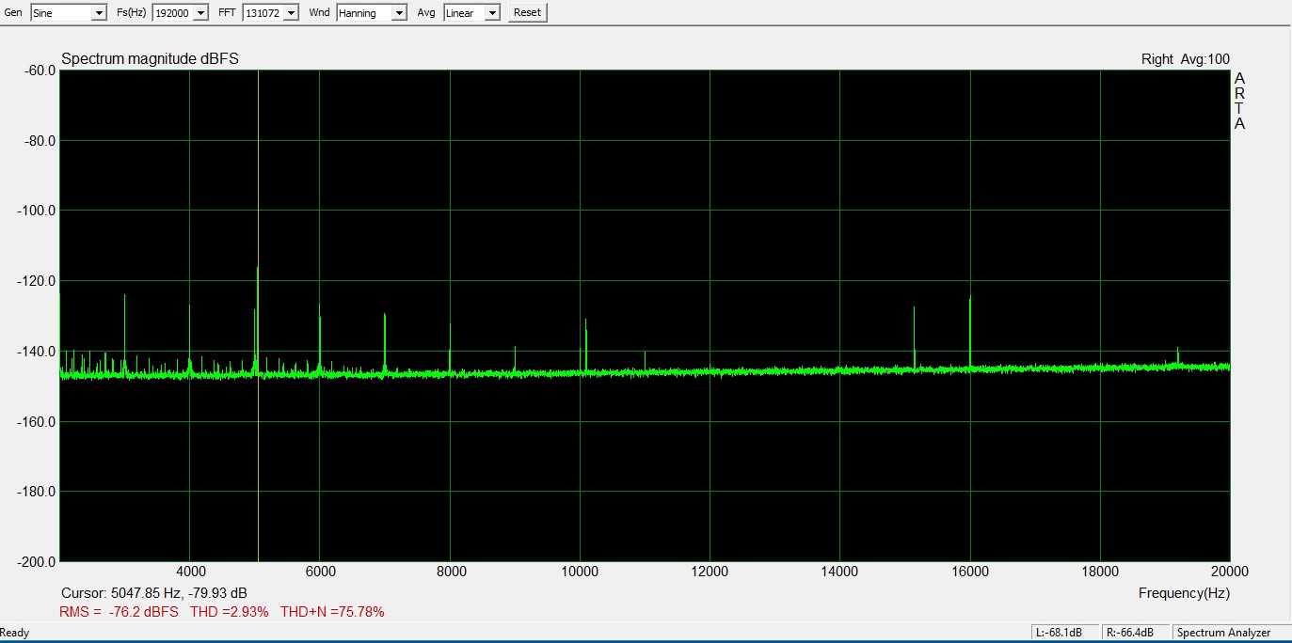Click the -200.0 magnitude axis label
This screenshot has height=643, width=1292.
pyautogui.click(x=36, y=561)
